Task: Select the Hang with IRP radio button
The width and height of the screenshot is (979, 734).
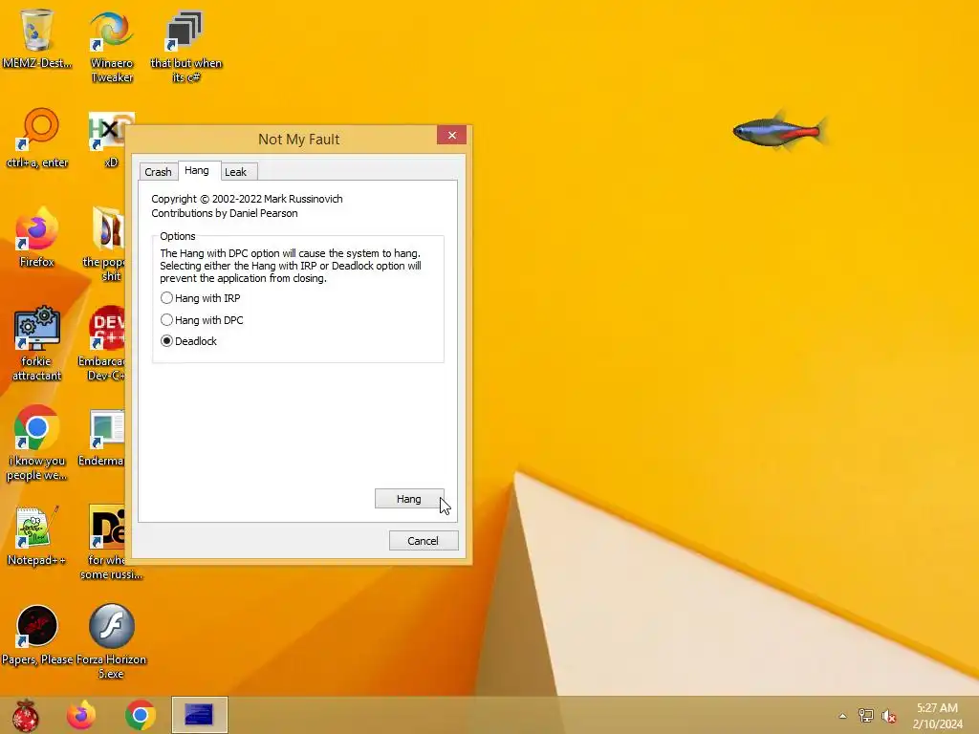Action: pos(166,298)
